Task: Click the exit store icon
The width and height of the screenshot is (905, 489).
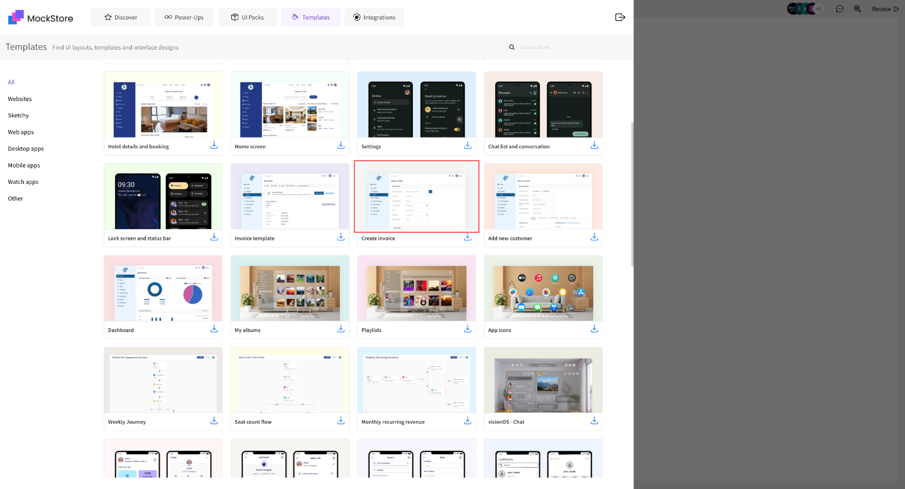Action: coord(620,17)
